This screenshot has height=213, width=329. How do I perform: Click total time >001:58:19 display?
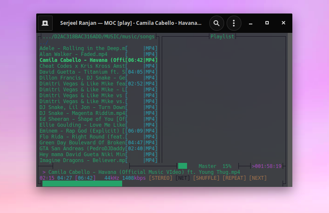(267, 166)
